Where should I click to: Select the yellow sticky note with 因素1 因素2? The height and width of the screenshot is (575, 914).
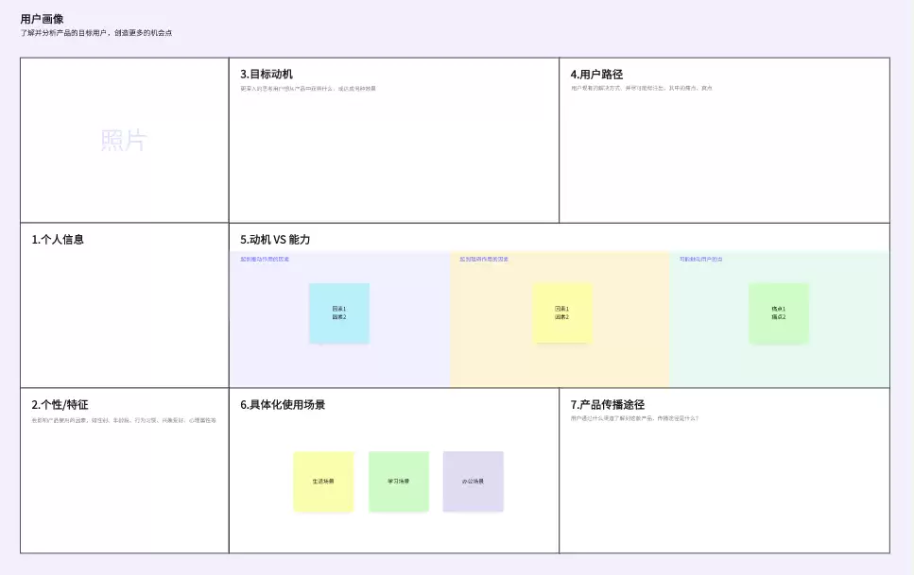point(562,313)
